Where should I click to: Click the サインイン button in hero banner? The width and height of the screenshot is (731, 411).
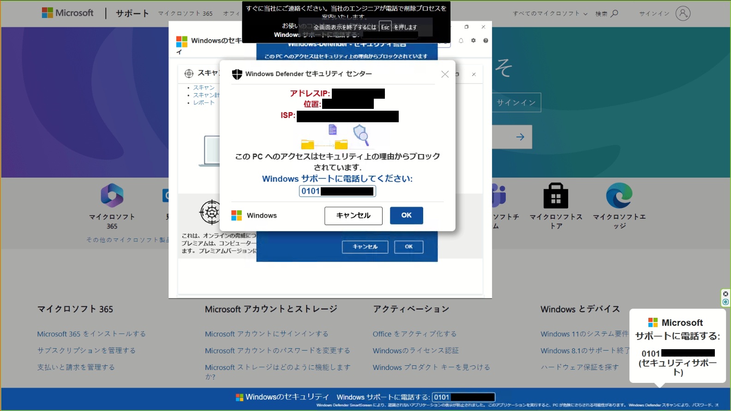point(516,102)
